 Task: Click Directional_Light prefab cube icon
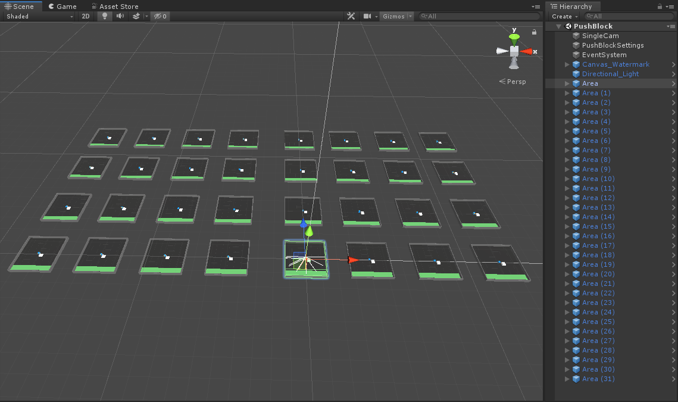tap(576, 74)
